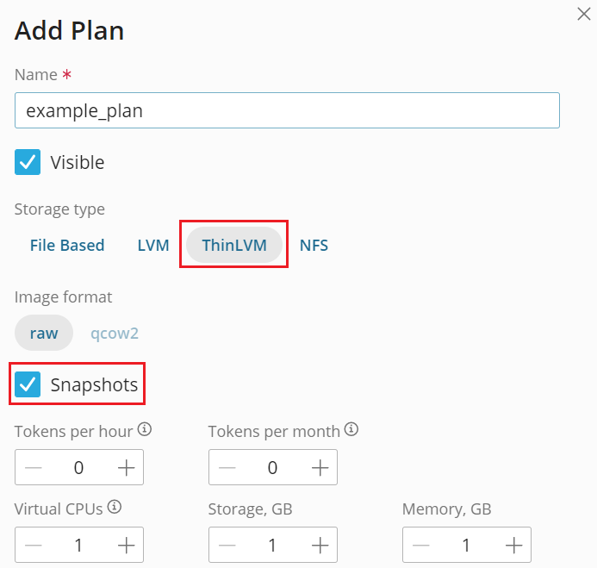Click the plan Name input field
The image size is (597, 568).
[x=287, y=110]
